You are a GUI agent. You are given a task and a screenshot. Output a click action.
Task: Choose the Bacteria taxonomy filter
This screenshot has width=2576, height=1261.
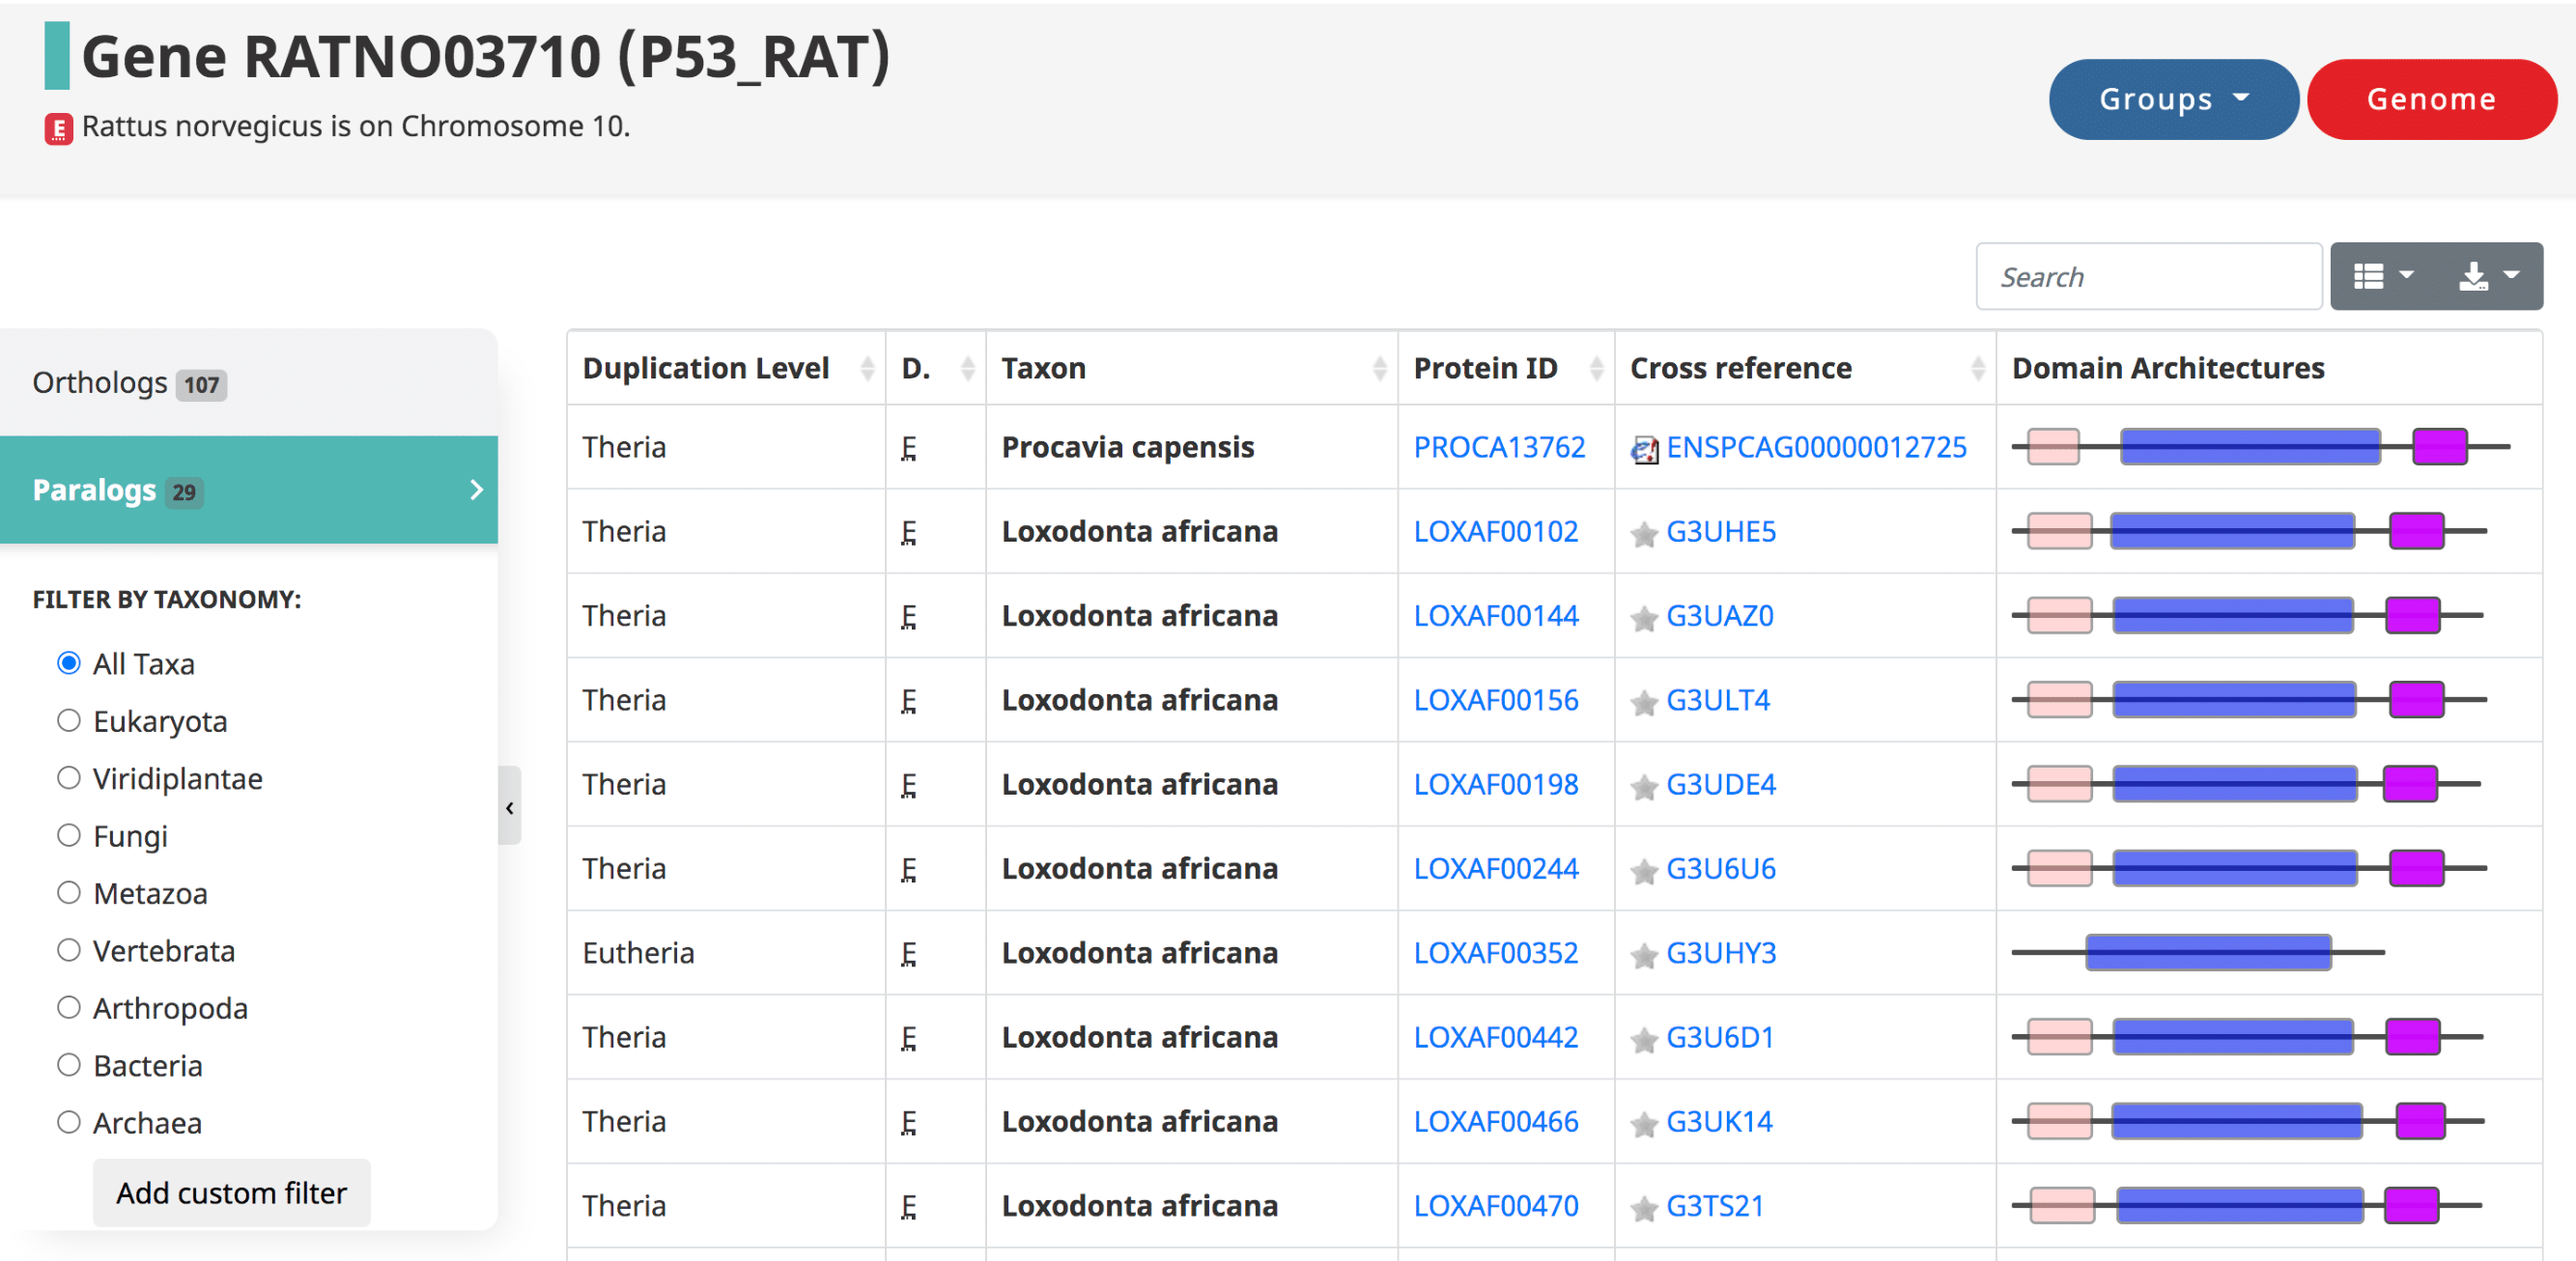69,1065
